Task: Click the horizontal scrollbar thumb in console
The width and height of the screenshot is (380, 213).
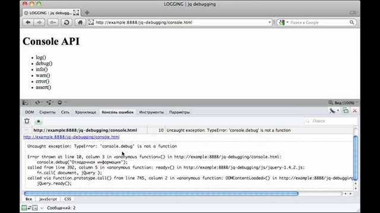Action: pyautogui.click(x=161, y=193)
